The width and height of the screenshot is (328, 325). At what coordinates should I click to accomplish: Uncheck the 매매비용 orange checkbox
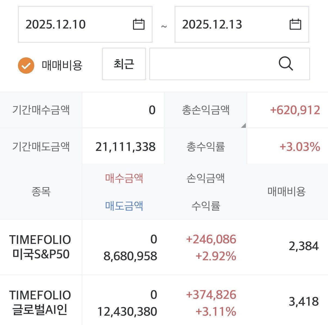coord(26,66)
